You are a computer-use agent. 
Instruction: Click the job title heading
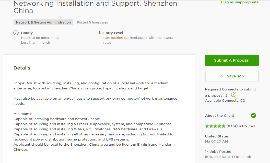click(x=95, y=7)
